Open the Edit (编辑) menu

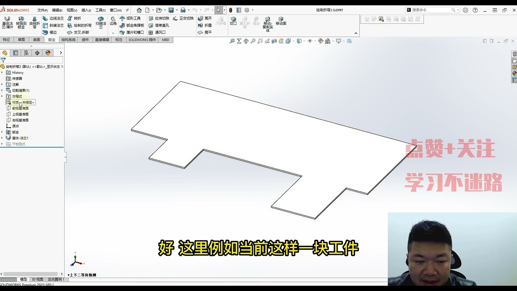[x=57, y=10]
